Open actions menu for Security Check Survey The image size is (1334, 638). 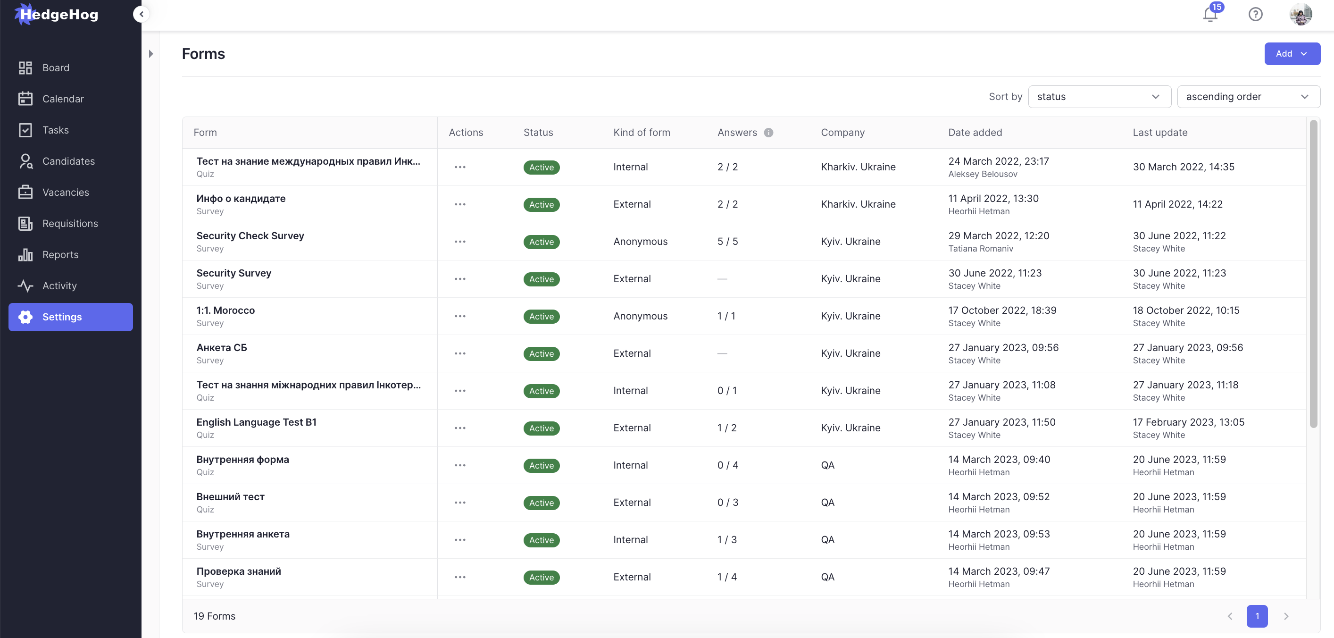click(460, 242)
